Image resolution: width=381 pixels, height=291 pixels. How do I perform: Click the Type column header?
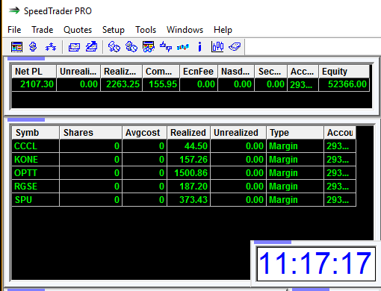pos(295,133)
